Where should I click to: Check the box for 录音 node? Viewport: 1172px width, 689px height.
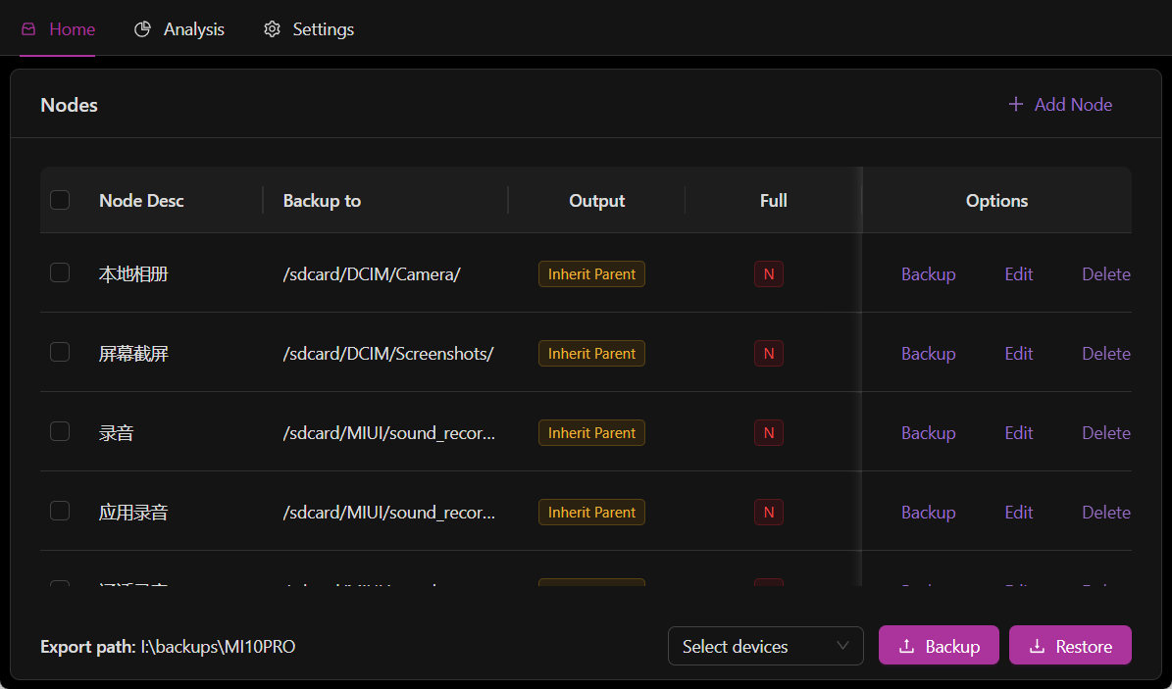[60, 431]
